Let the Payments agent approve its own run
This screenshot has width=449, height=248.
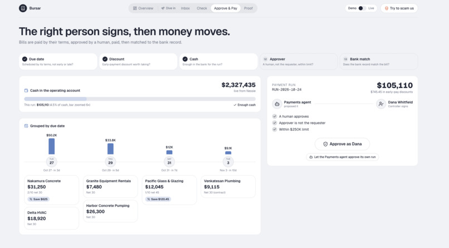click(x=342, y=157)
